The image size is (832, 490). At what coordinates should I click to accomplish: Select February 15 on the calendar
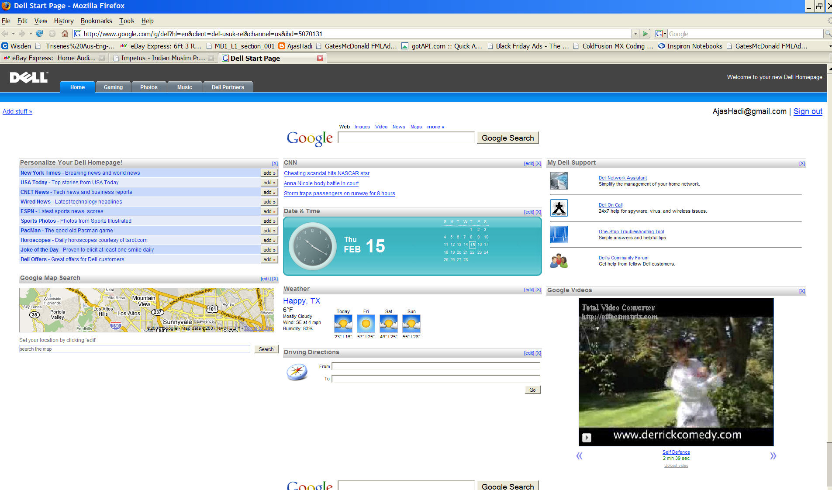pyautogui.click(x=472, y=245)
